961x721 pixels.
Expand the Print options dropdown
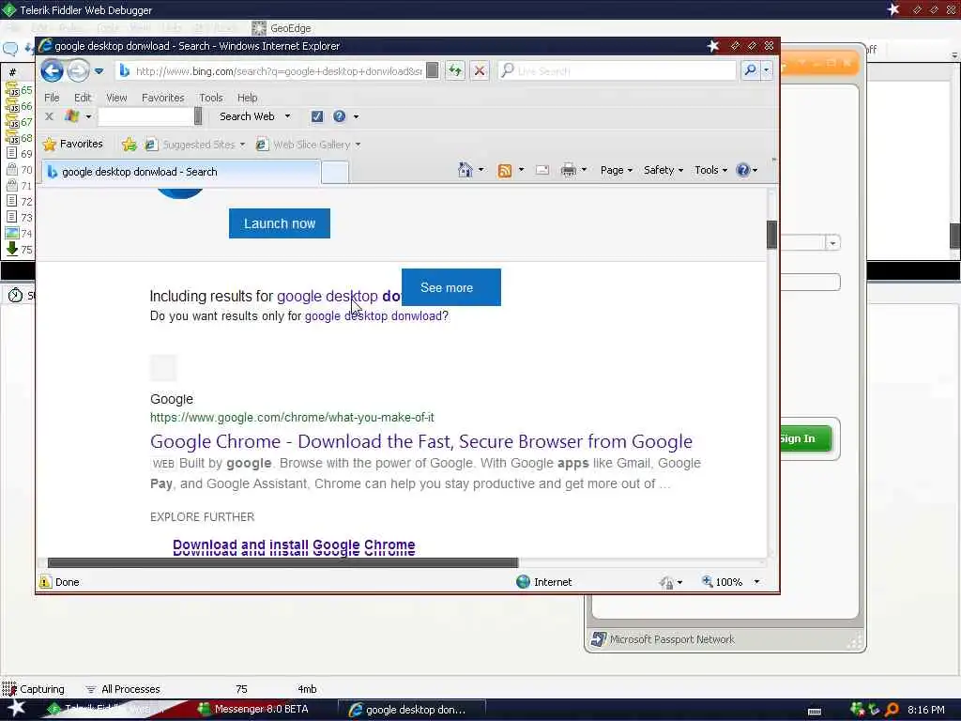[x=584, y=170]
